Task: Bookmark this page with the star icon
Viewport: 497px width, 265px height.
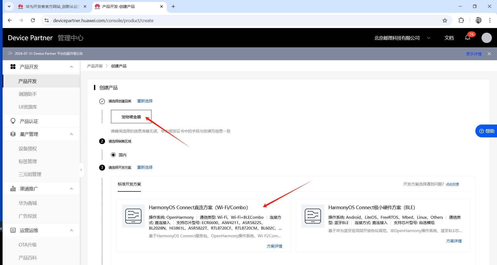Action: pyautogui.click(x=445, y=20)
